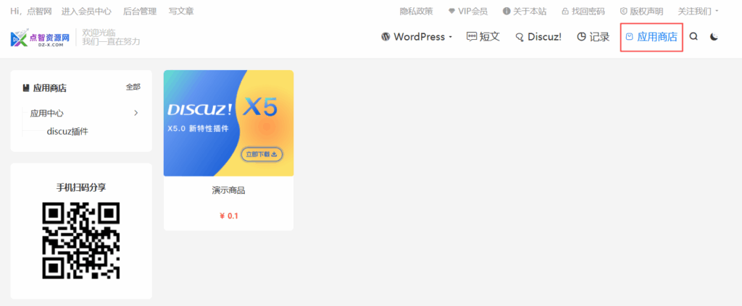Expand the 关注我们 dropdown
The image size is (742, 306).
[x=699, y=12]
